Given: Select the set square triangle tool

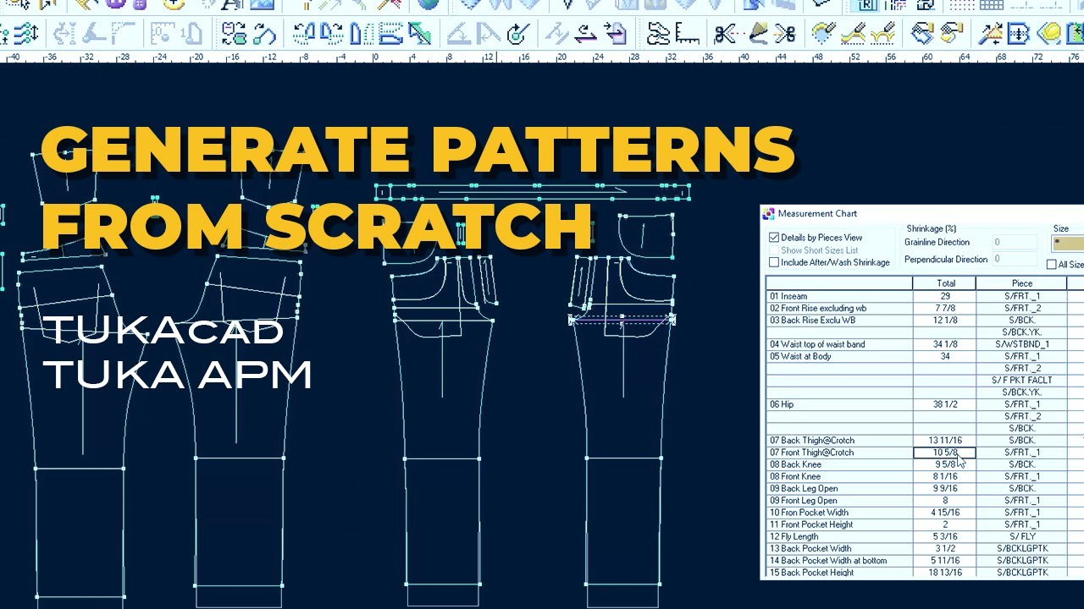Looking at the screenshot, I should [x=460, y=34].
